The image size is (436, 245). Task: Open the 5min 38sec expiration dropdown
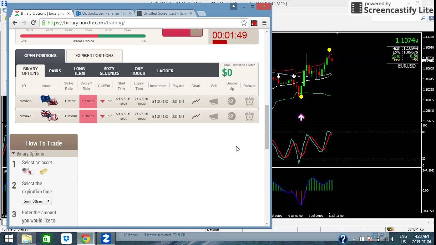click(x=37, y=201)
